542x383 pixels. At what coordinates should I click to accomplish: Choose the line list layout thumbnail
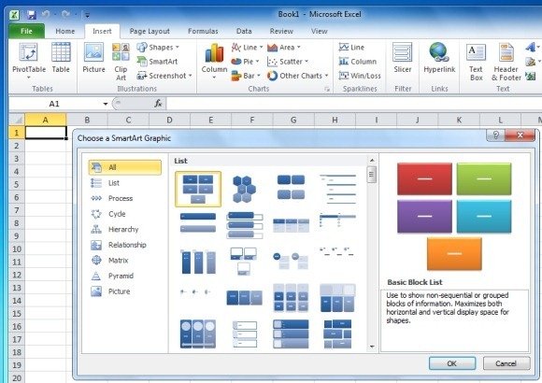[337, 189]
